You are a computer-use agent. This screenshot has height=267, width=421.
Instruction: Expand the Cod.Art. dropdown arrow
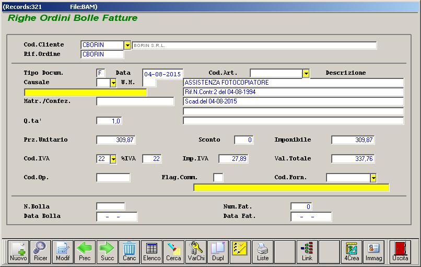(306, 73)
